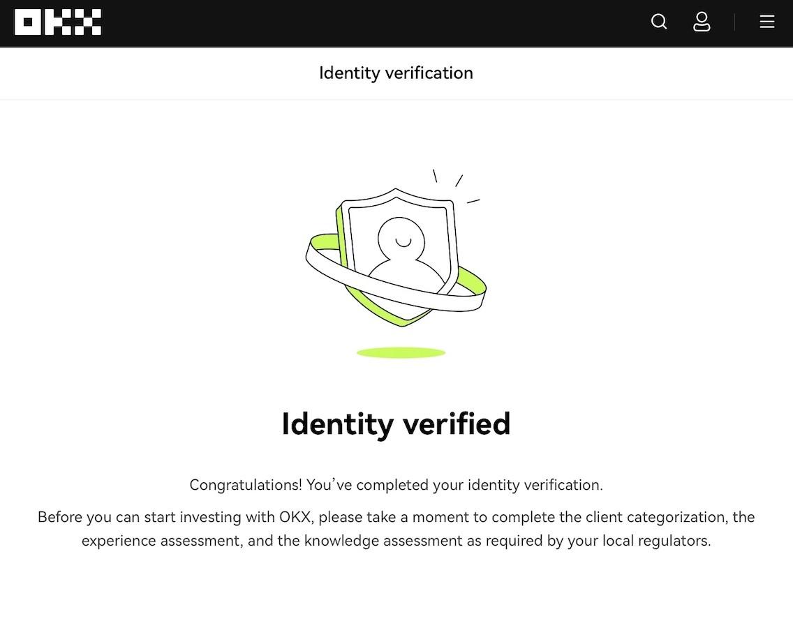This screenshot has width=793, height=628.
Task: Click "OKX" in the instructions paragraph
Action: (295, 517)
